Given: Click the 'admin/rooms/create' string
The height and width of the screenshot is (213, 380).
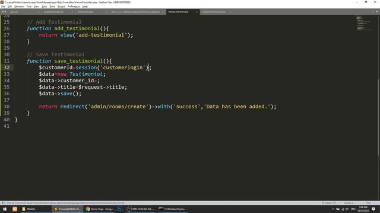Looking at the screenshot, I should (x=118, y=106).
